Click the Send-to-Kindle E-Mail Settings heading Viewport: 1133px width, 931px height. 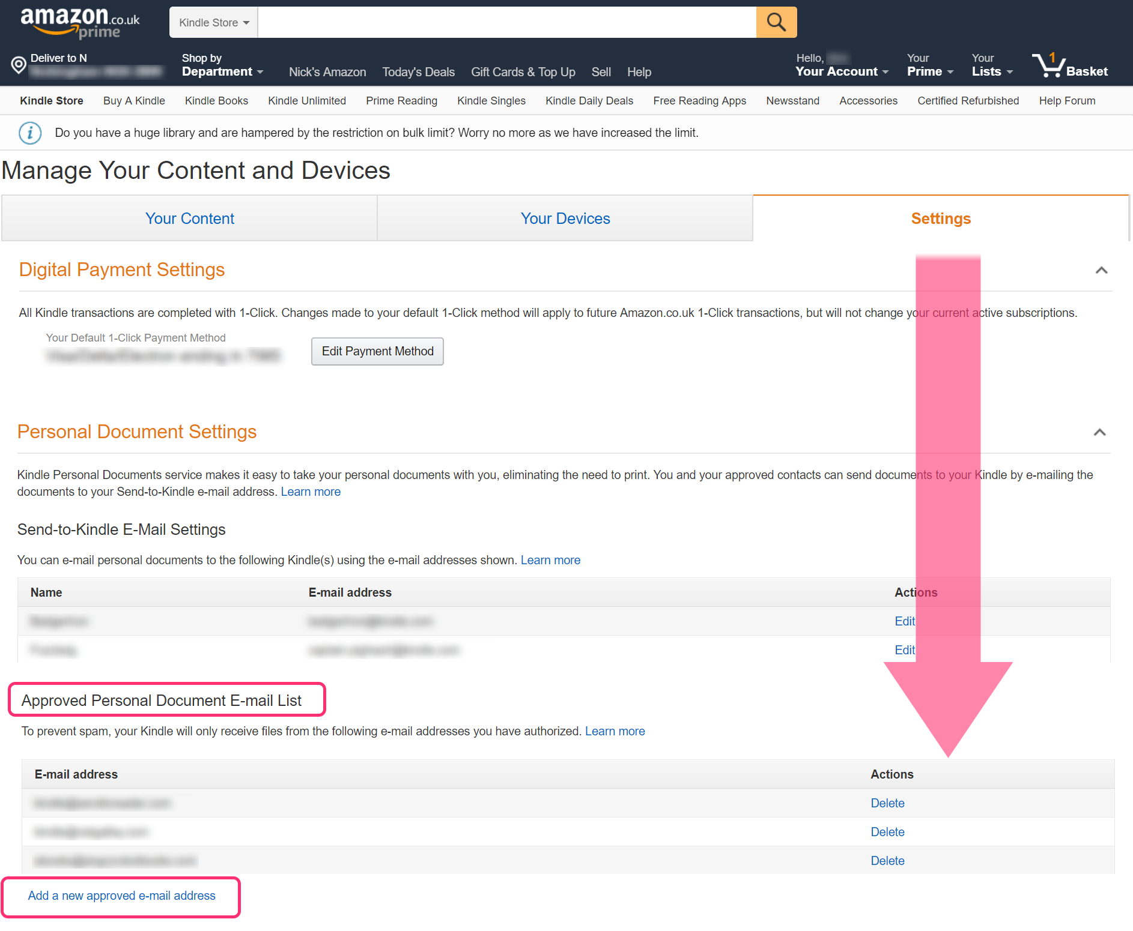click(121, 529)
